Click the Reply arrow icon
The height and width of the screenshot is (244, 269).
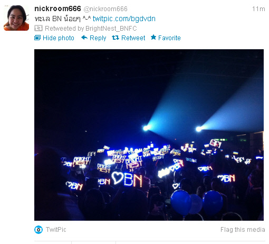pos(84,38)
